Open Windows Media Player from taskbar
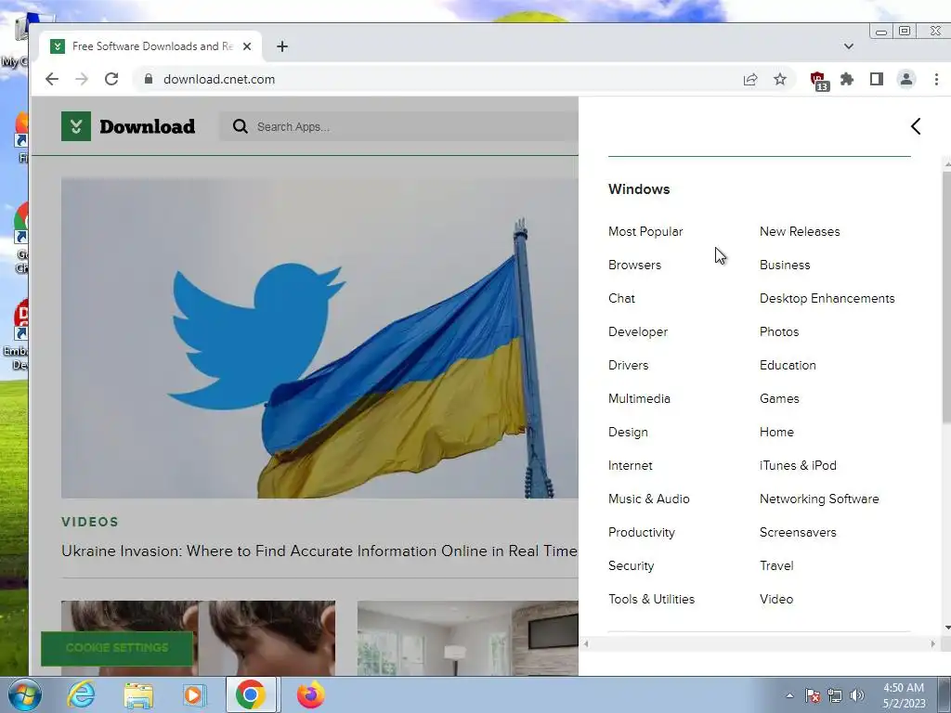The width and height of the screenshot is (951, 713). 194,695
